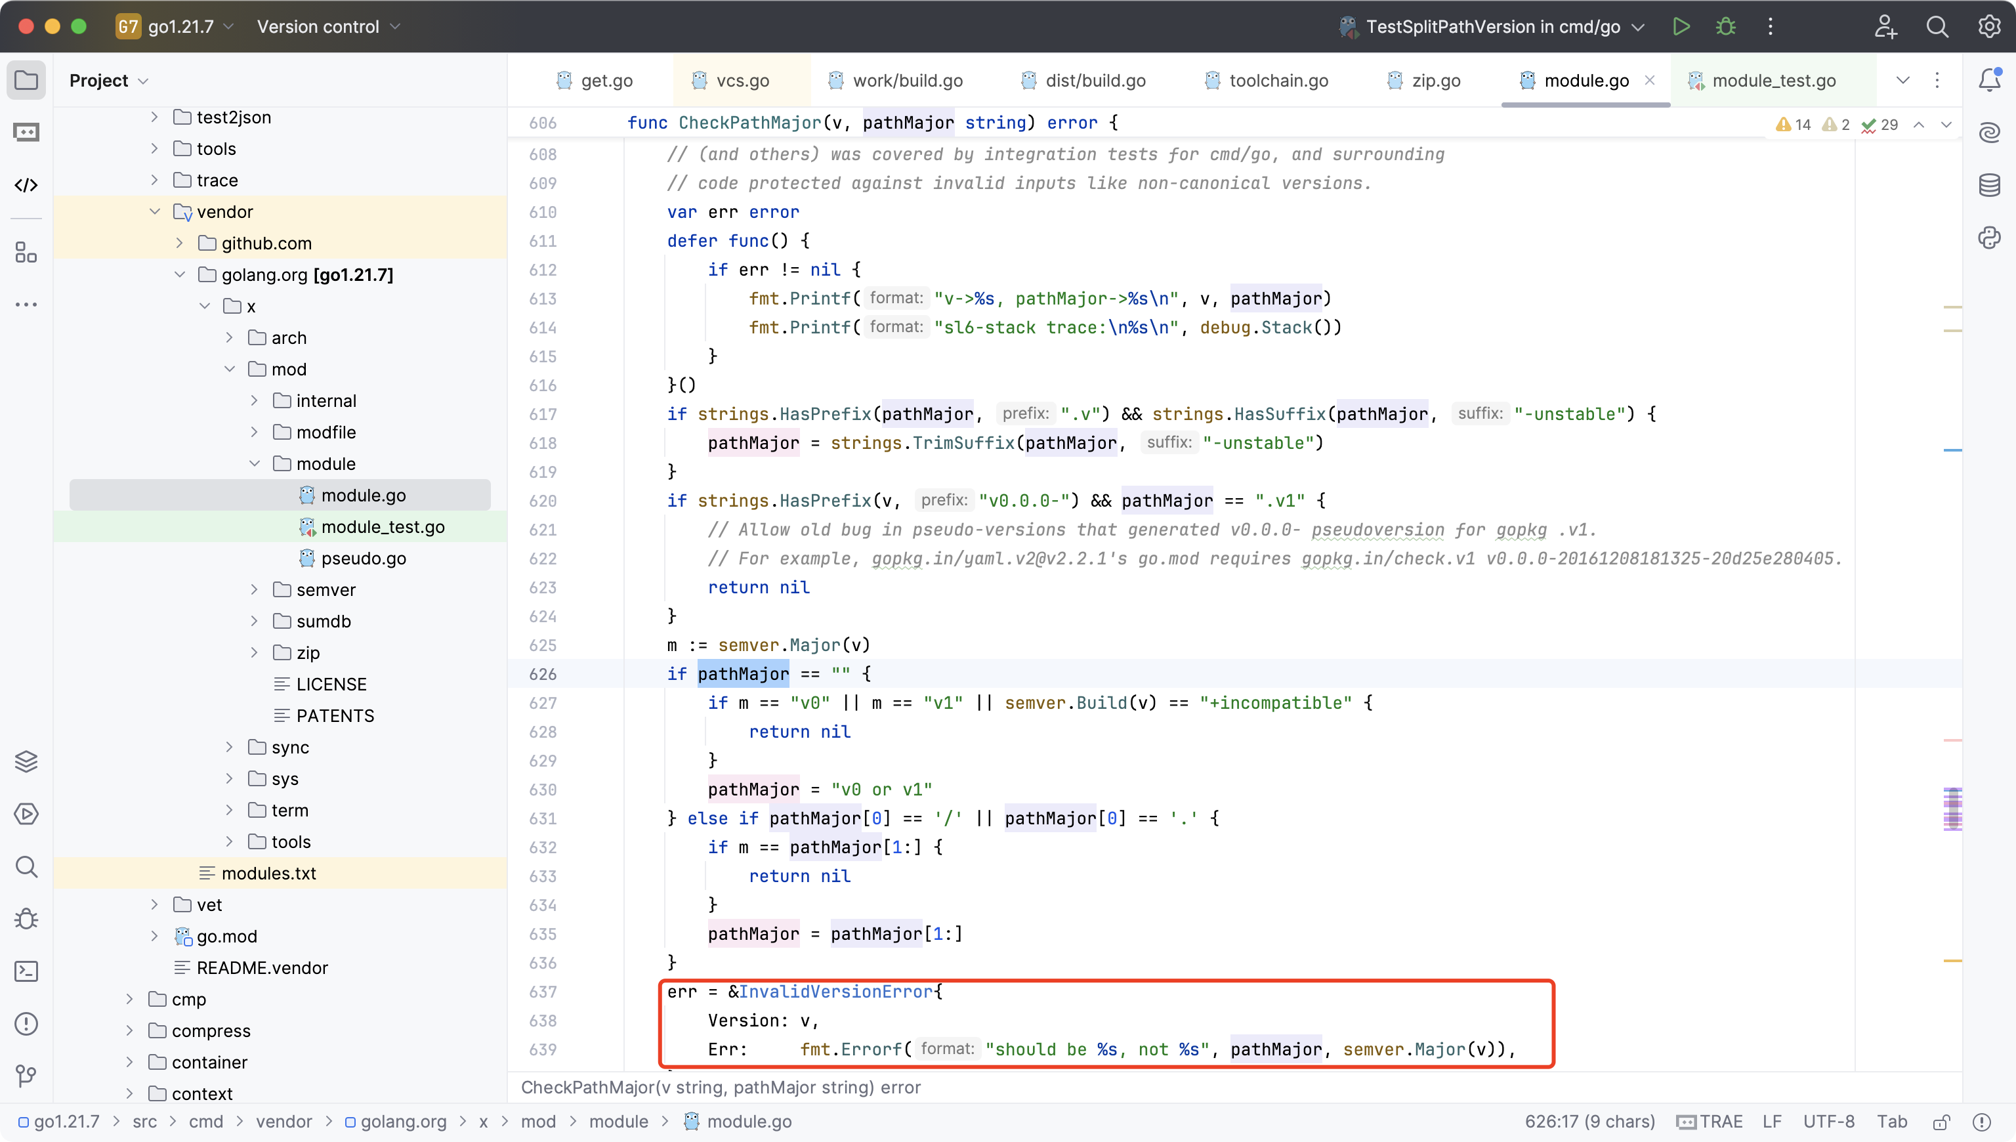Open the Notifications bell icon
Viewport: 2016px width, 1142px height.
tap(1989, 80)
